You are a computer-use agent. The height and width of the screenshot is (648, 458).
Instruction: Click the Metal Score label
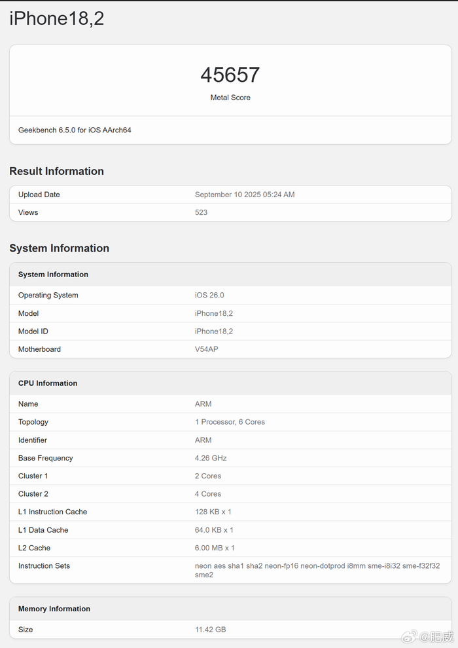point(230,98)
